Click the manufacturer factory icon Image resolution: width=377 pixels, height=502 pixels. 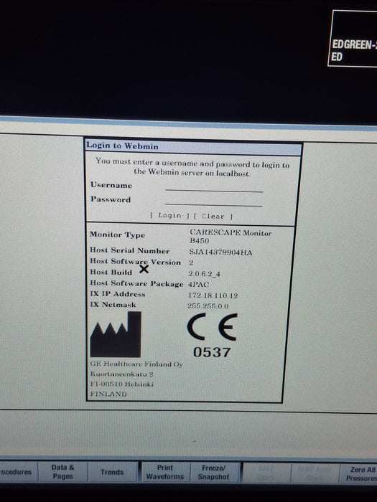tap(116, 334)
